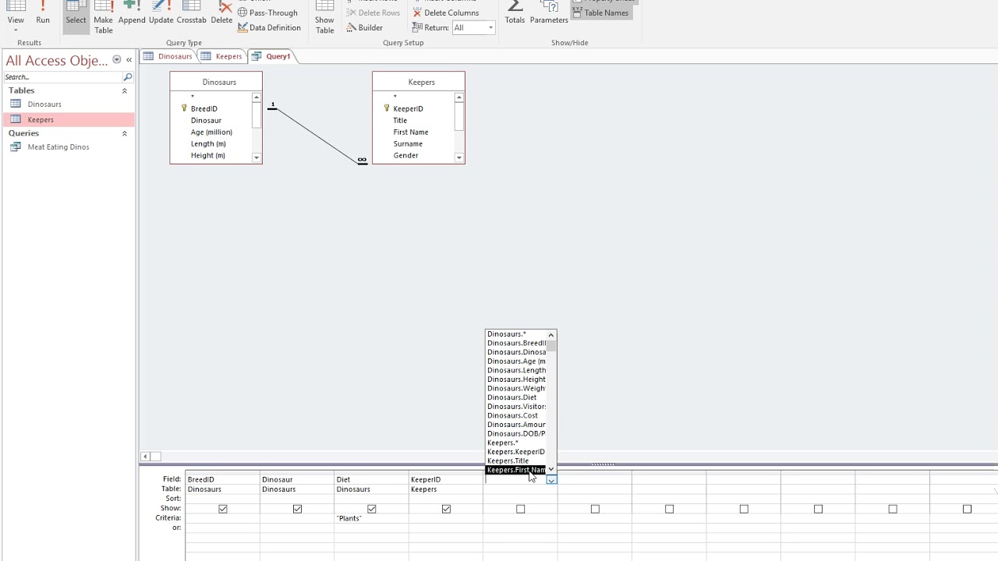Check Show box in the eighth grid column

(x=744, y=509)
